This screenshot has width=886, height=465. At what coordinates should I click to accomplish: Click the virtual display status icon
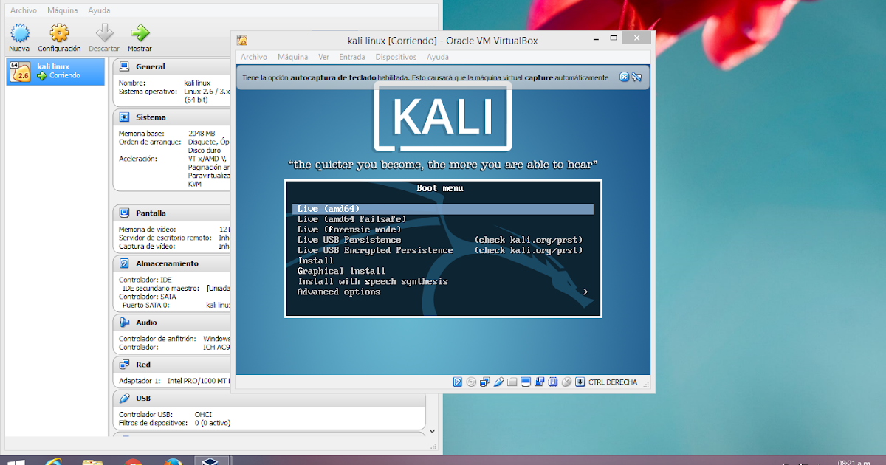[x=524, y=382]
